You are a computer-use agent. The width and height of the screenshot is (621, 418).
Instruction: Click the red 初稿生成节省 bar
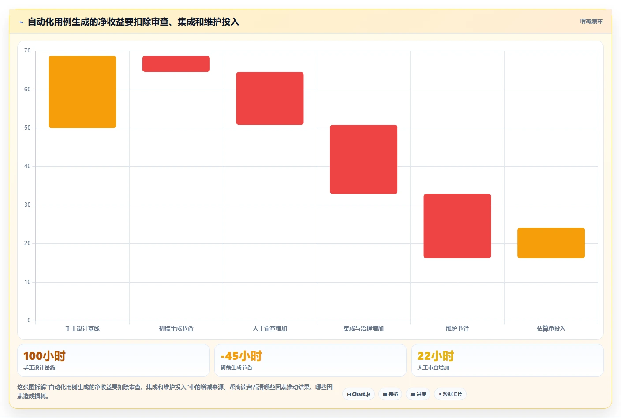point(176,64)
